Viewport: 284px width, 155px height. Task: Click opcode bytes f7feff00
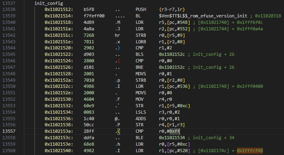pyautogui.click(x=94, y=16)
